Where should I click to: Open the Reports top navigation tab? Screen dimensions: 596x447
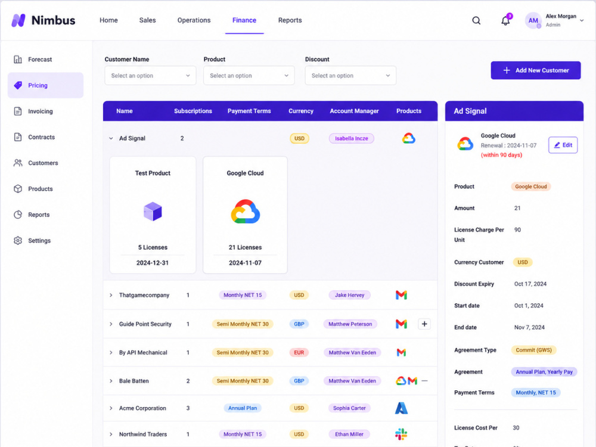coord(290,20)
